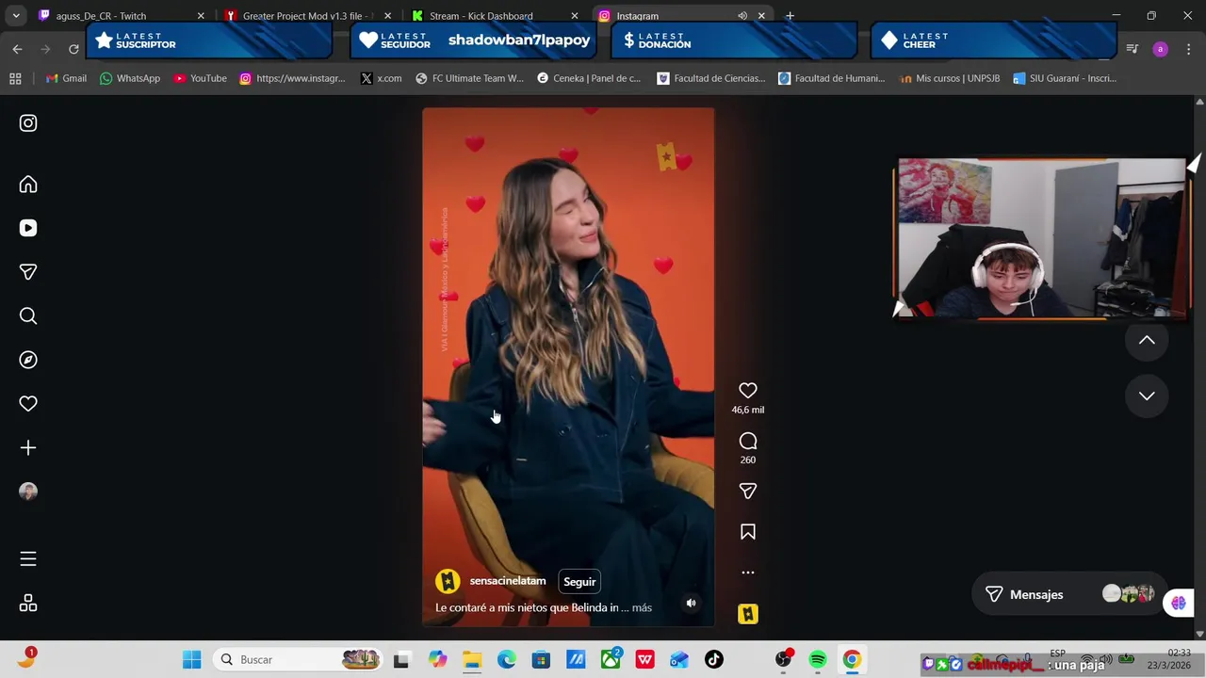Open Chrome apps grid in the bookmarks bar
The height and width of the screenshot is (678, 1206).
(15, 78)
